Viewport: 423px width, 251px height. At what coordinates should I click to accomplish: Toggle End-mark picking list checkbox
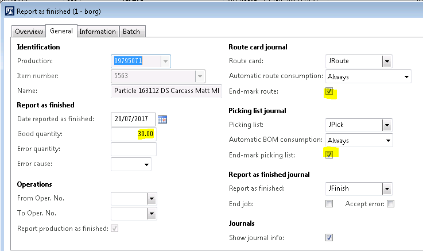coord(329,155)
